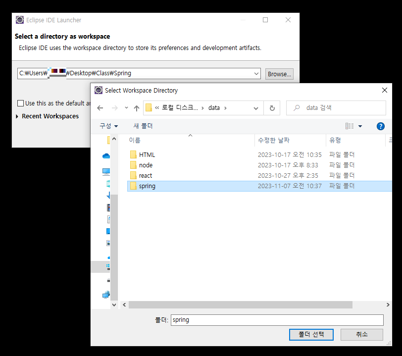
Task: Click the horizontal scrollbar left arrow
Action: (x=124, y=305)
